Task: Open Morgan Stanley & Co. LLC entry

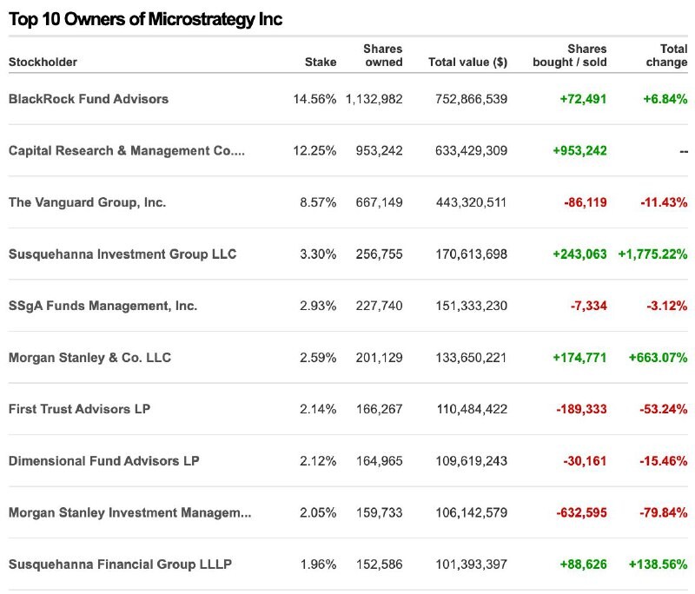Action: tap(89, 358)
